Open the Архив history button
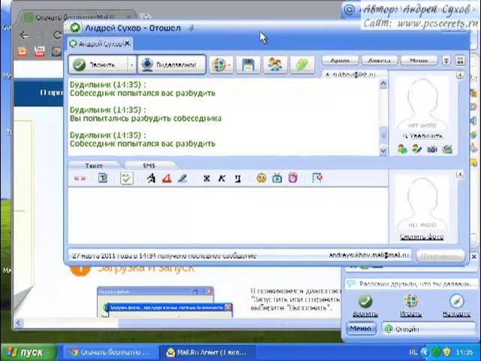 pos(340,60)
